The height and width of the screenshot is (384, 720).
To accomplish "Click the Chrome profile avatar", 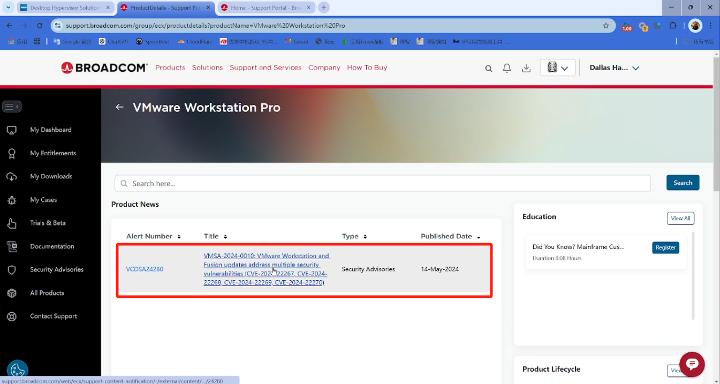I will (695, 25).
